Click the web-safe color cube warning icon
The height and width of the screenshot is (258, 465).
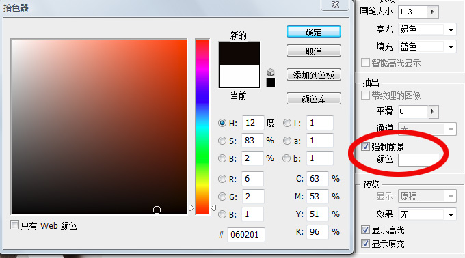point(271,72)
